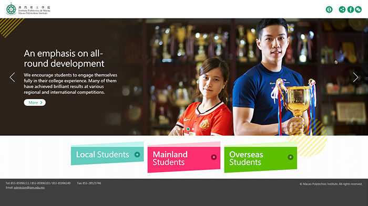Select the active green carousel dot
This screenshot has height=206, width=368.
pos(188,129)
